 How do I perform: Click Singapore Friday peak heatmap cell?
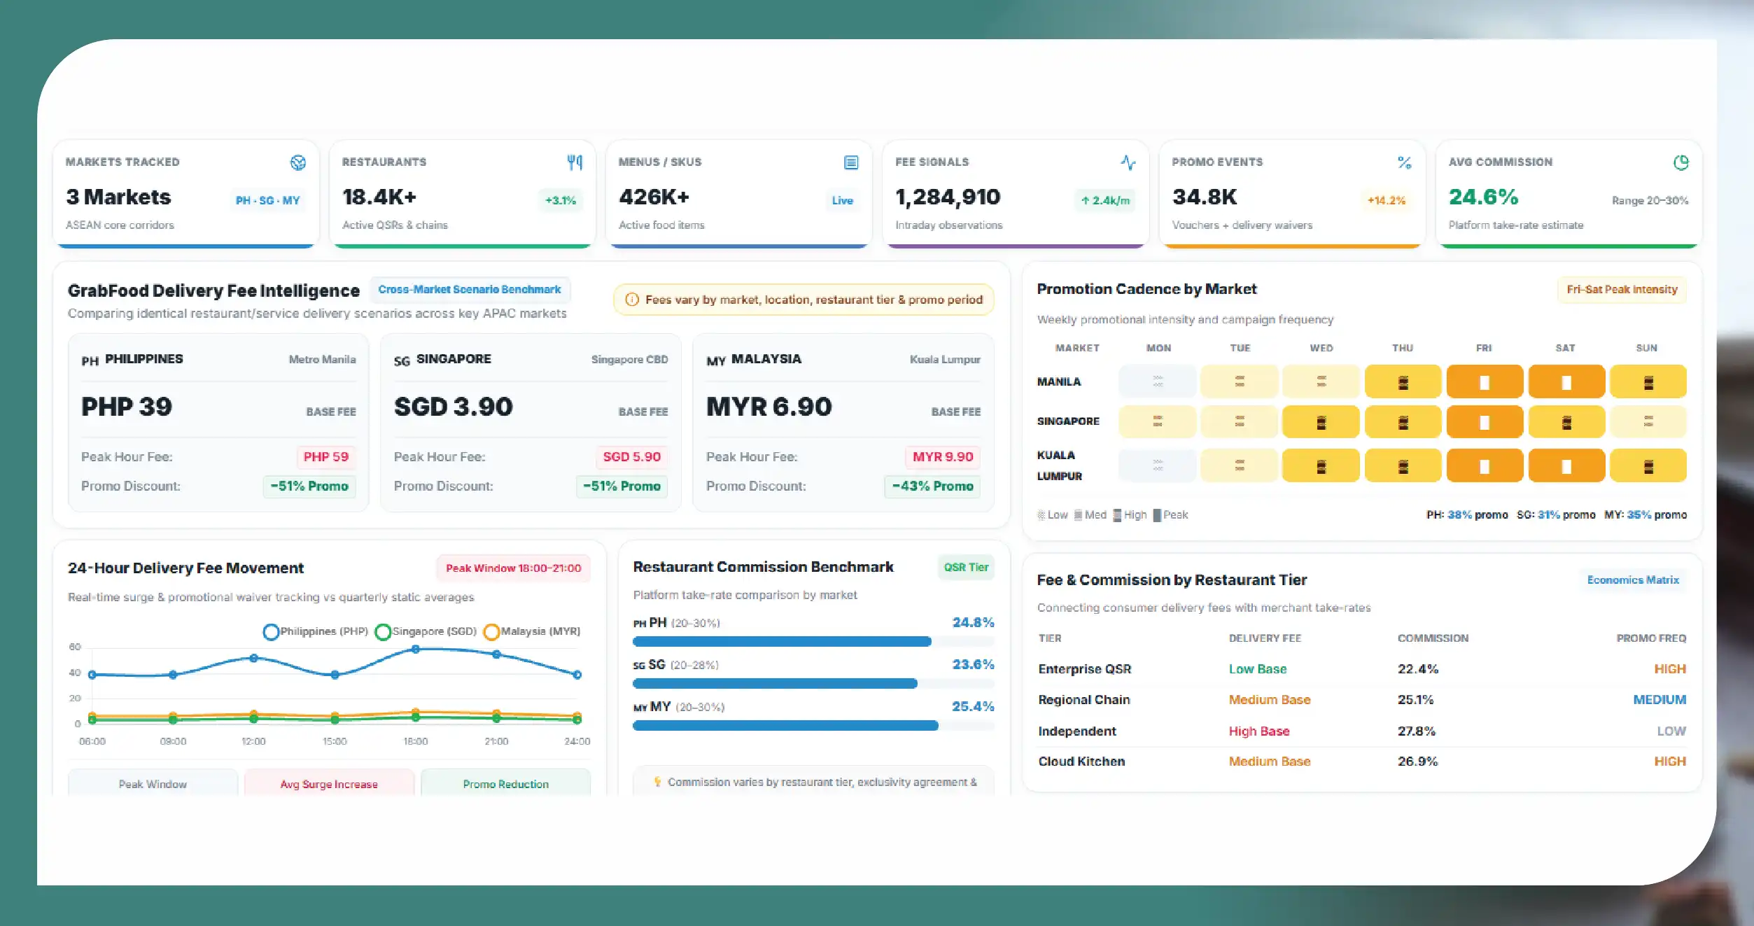(x=1485, y=422)
